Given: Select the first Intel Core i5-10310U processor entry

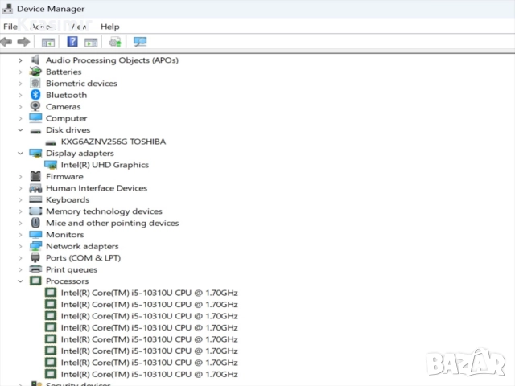Looking at the screenshot, I should [x=149, y=293].
